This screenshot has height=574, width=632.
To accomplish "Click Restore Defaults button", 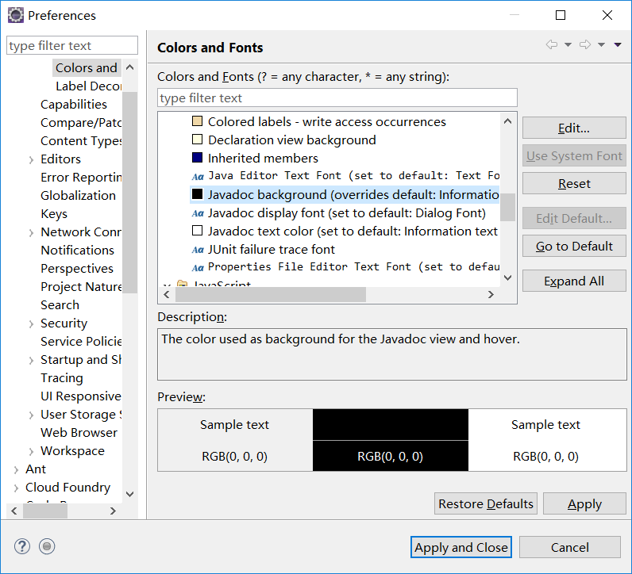I will pyautogui.click(x=486, y=503).
